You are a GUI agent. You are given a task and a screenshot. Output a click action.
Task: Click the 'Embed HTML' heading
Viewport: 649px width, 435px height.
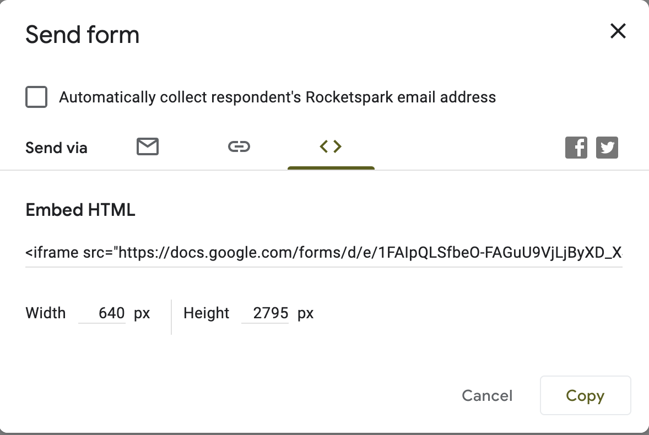pyautogui.click(x=80, y=210)
